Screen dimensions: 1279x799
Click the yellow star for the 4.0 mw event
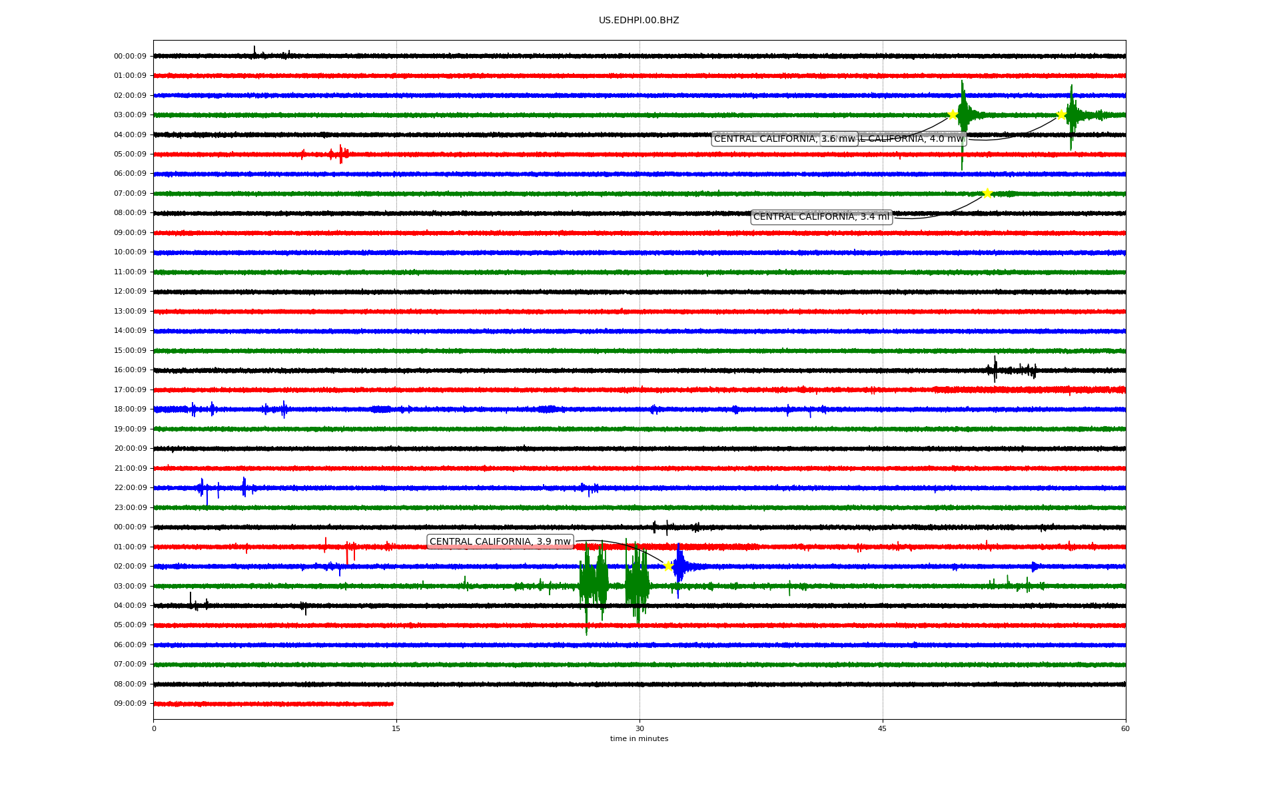coord(1061,115)
